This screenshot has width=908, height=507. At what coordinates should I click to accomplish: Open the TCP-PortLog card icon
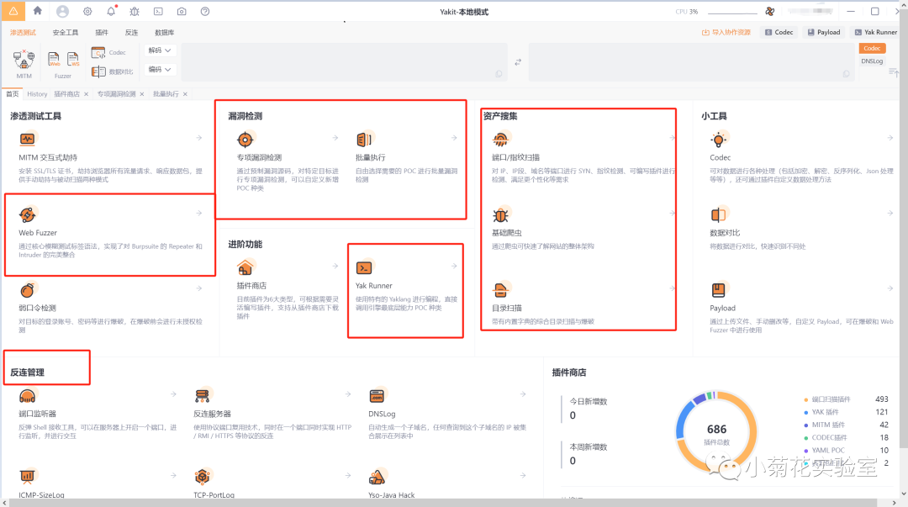click(202, 476)
